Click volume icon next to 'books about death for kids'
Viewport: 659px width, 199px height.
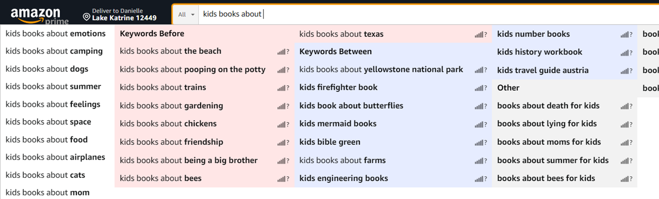(625, 106)
